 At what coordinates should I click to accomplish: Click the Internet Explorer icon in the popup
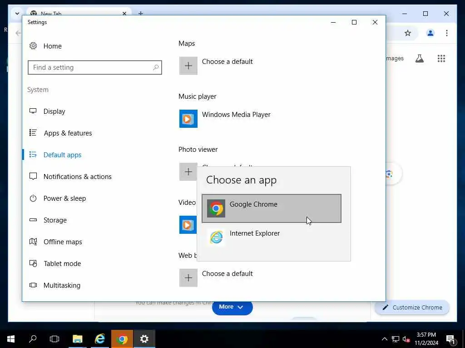click(x=216, y=237)
